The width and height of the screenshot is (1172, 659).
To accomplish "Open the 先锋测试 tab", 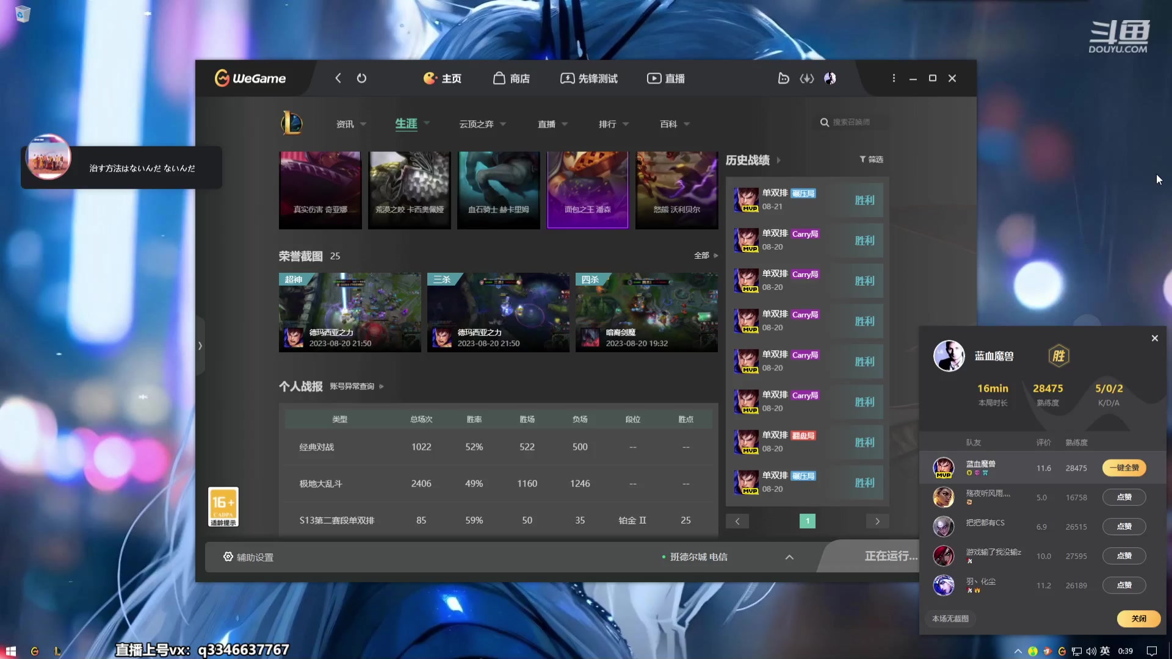I will pos(589,78).
